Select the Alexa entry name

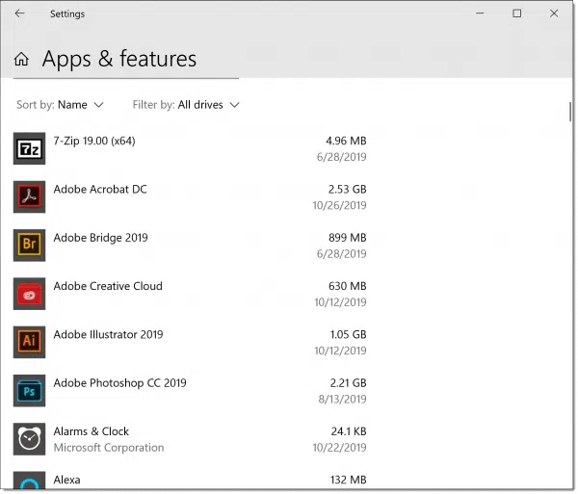pos(66,480)
